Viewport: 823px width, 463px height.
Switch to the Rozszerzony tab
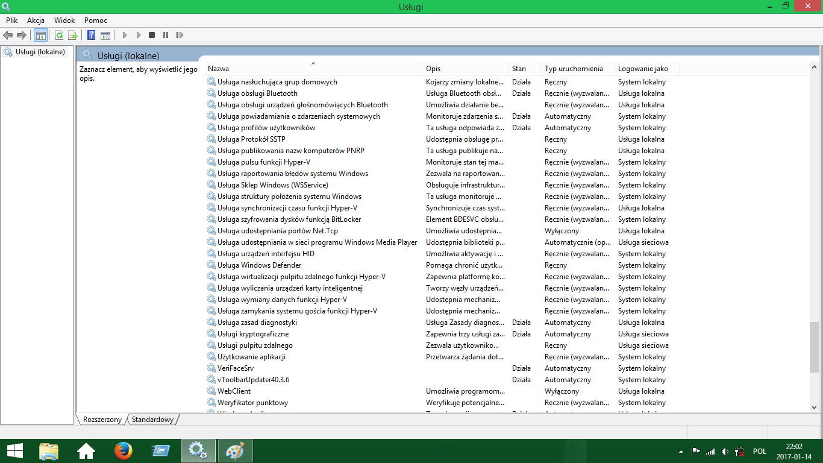[102, 419]
